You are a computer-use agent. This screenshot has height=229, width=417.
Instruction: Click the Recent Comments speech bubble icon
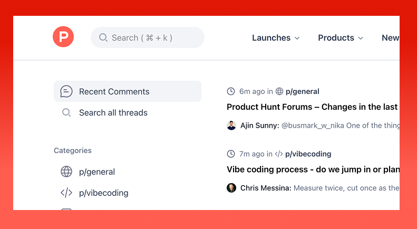[x=66, y=91]
